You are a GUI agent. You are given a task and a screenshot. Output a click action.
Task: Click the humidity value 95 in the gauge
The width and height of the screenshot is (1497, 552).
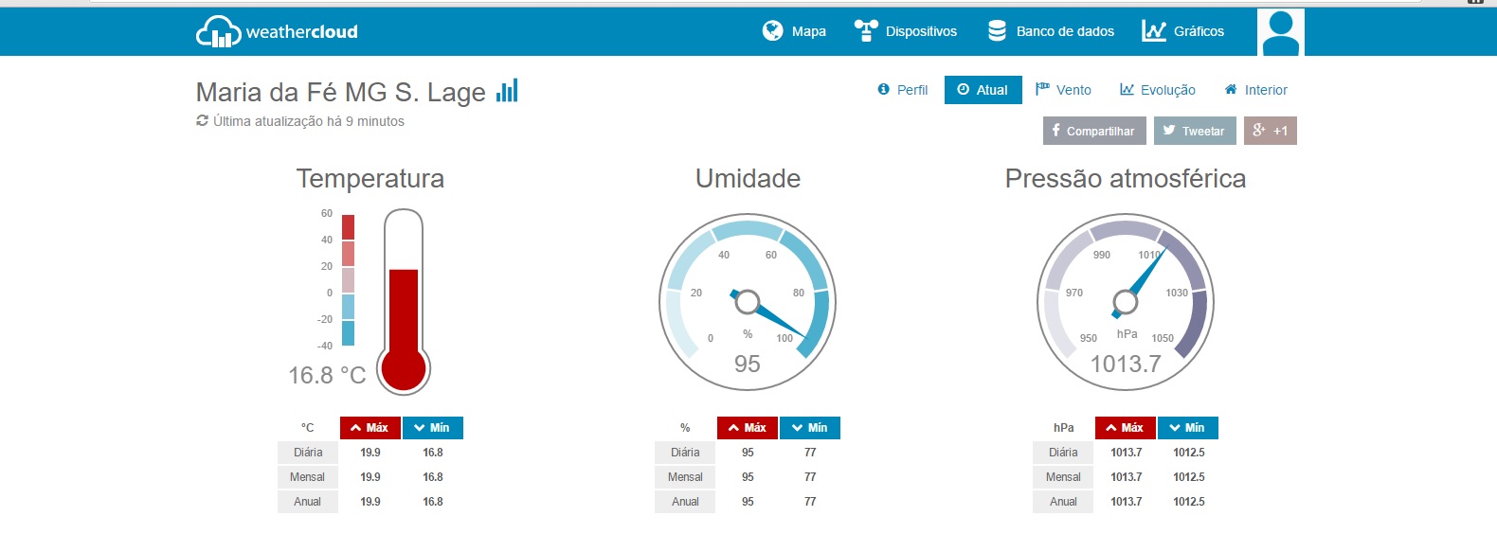pos(748,364)
